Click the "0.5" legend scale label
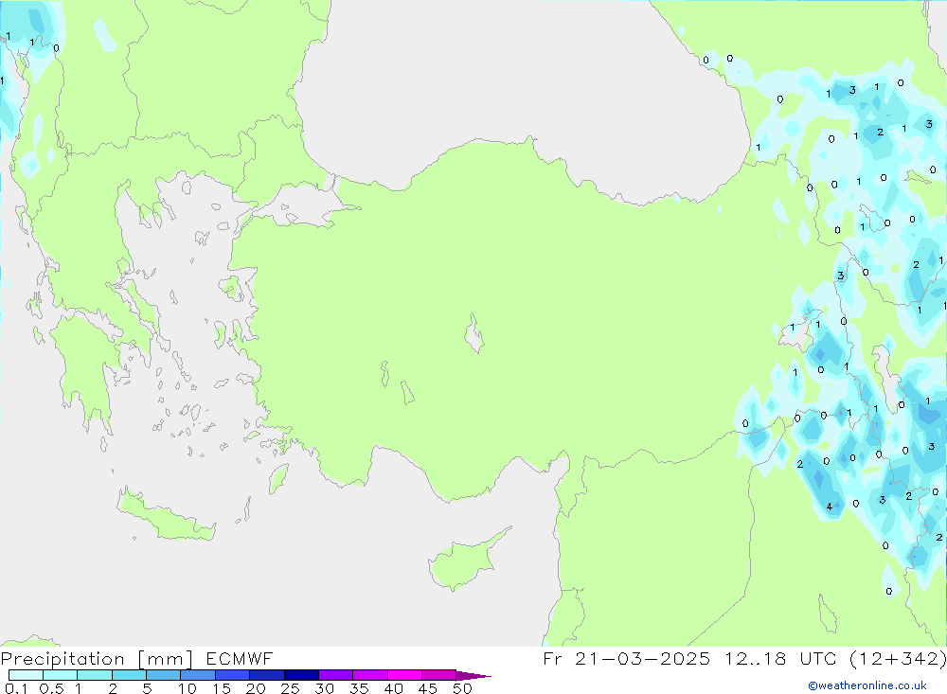 point(51,688)
